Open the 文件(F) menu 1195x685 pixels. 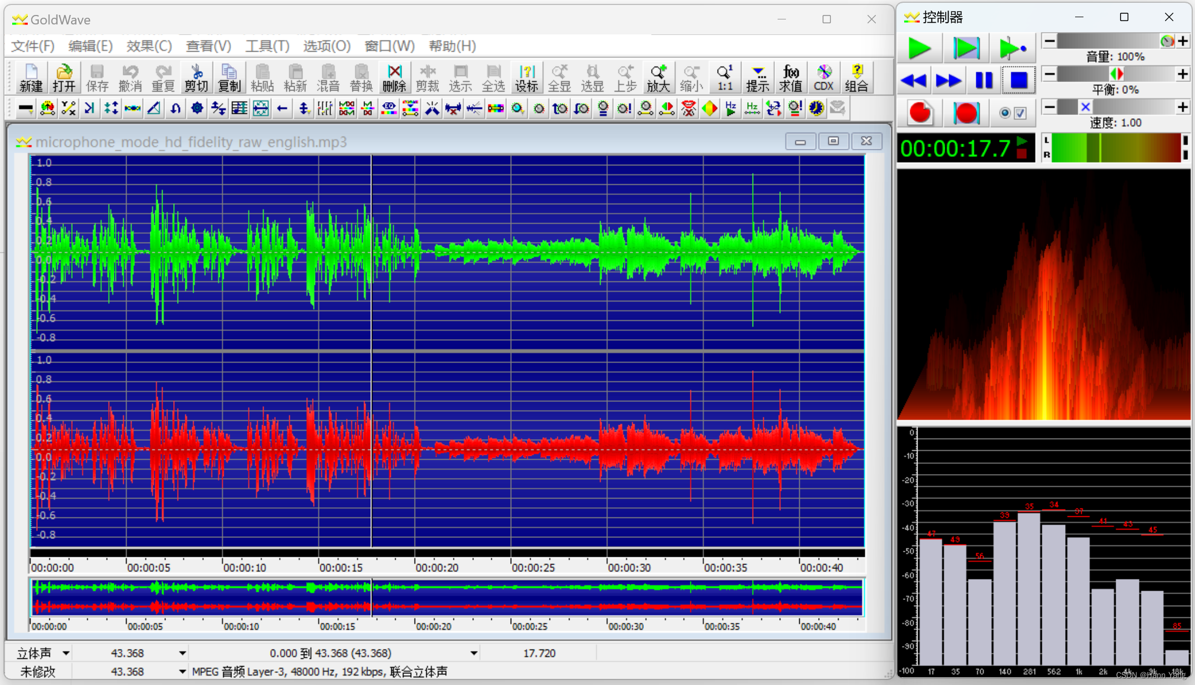[33, 46]
